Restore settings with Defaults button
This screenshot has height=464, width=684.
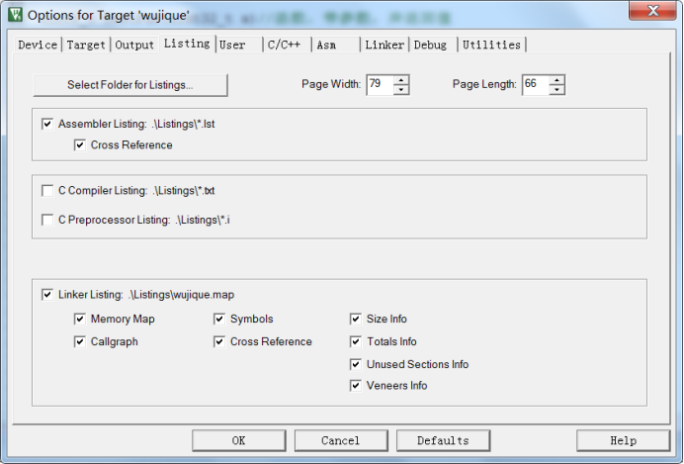point(443,440)
